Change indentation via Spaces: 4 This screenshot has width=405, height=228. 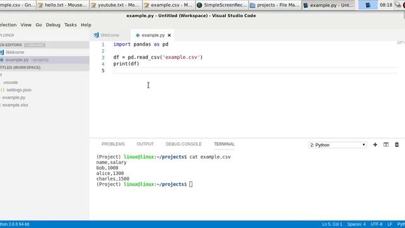(x=356, y=224)
